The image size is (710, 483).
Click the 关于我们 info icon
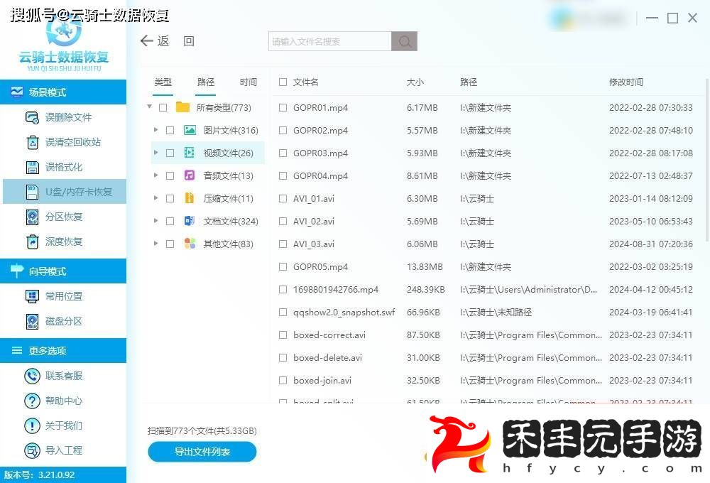(x=32, y=425)
